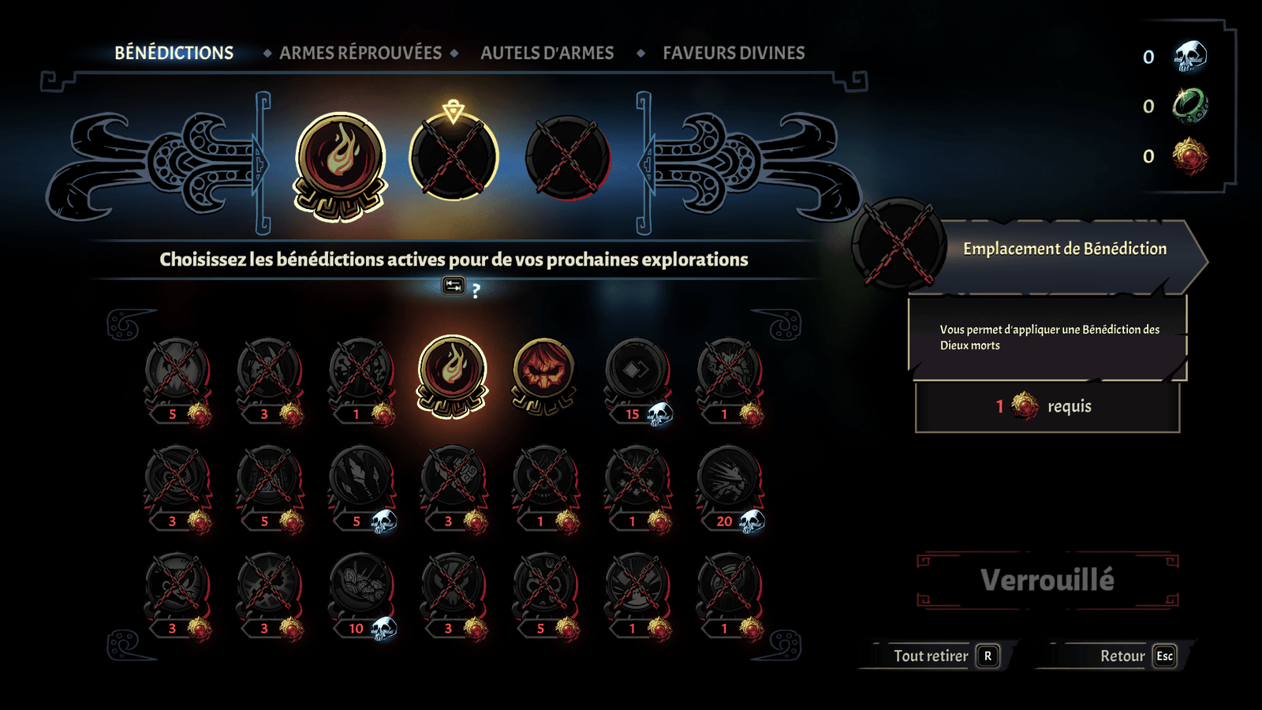Click the Tout retirer button
This screenshot has width=1262, height=710.
click(939, 656)
